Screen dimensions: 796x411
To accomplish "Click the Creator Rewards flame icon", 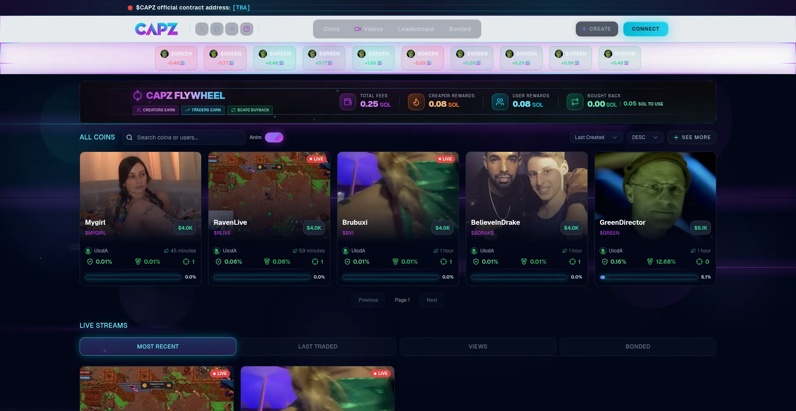I will click(416, 102).
